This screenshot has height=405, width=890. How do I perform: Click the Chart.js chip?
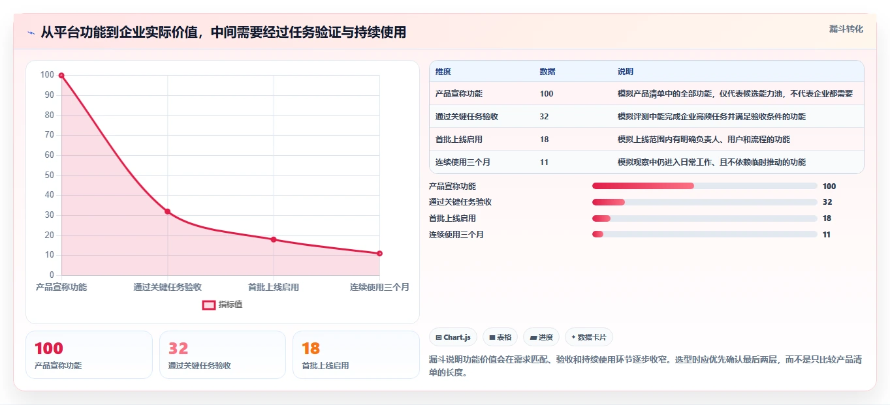click(453, 337)
